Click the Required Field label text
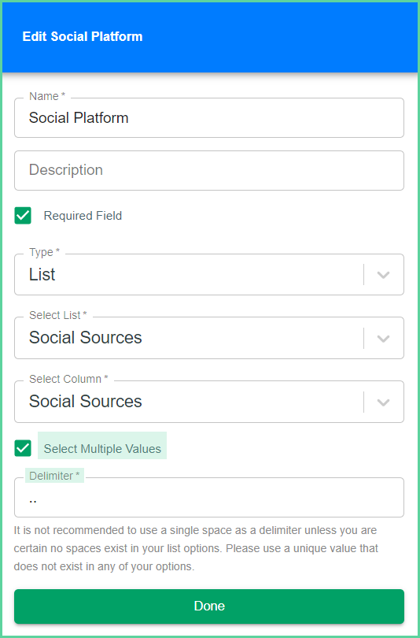The height and width of the screenshot is (638, 420). click(83, 216)
